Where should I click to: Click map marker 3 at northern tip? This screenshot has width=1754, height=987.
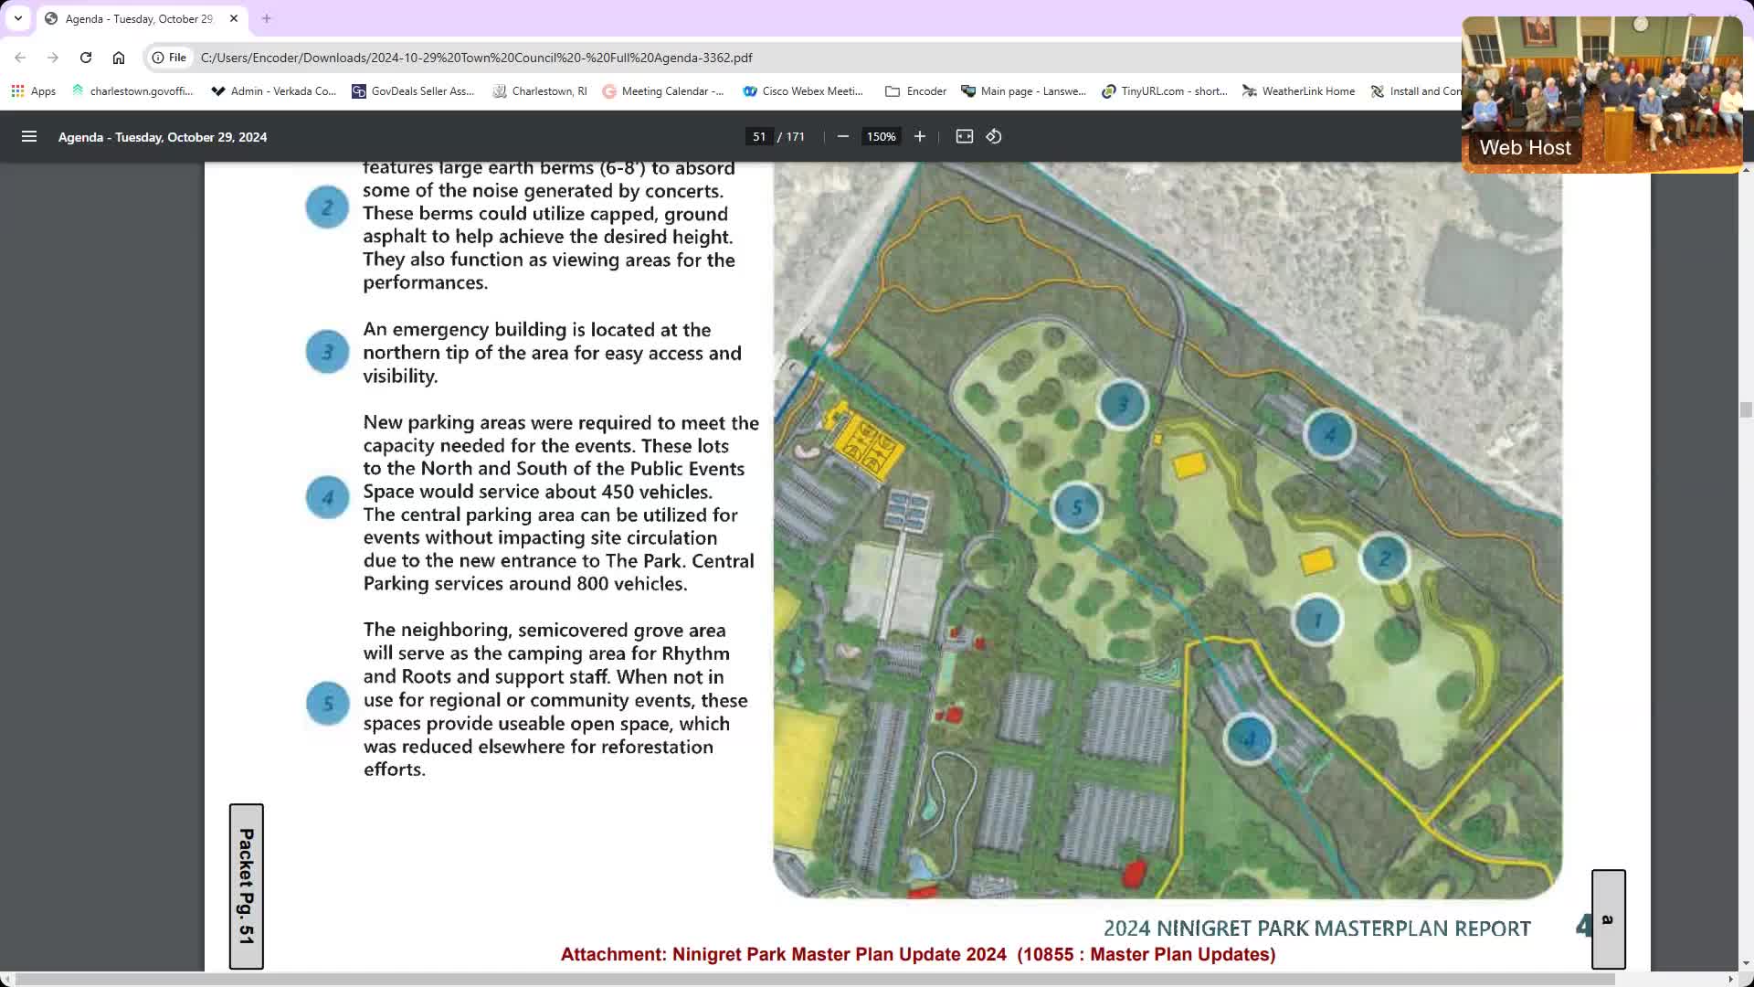coord(1123,404)
